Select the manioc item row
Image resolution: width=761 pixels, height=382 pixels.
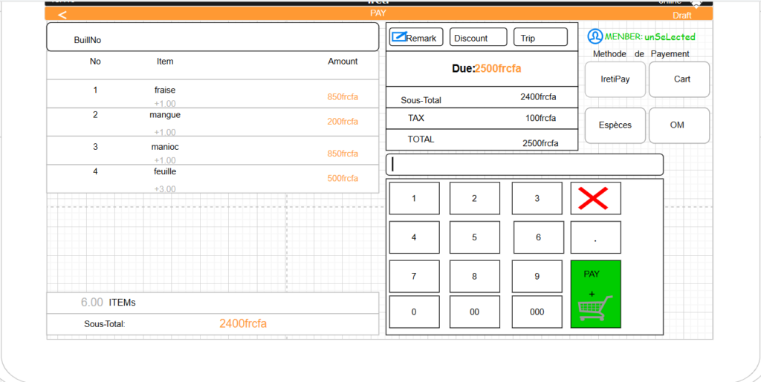(x=213, y=151)
